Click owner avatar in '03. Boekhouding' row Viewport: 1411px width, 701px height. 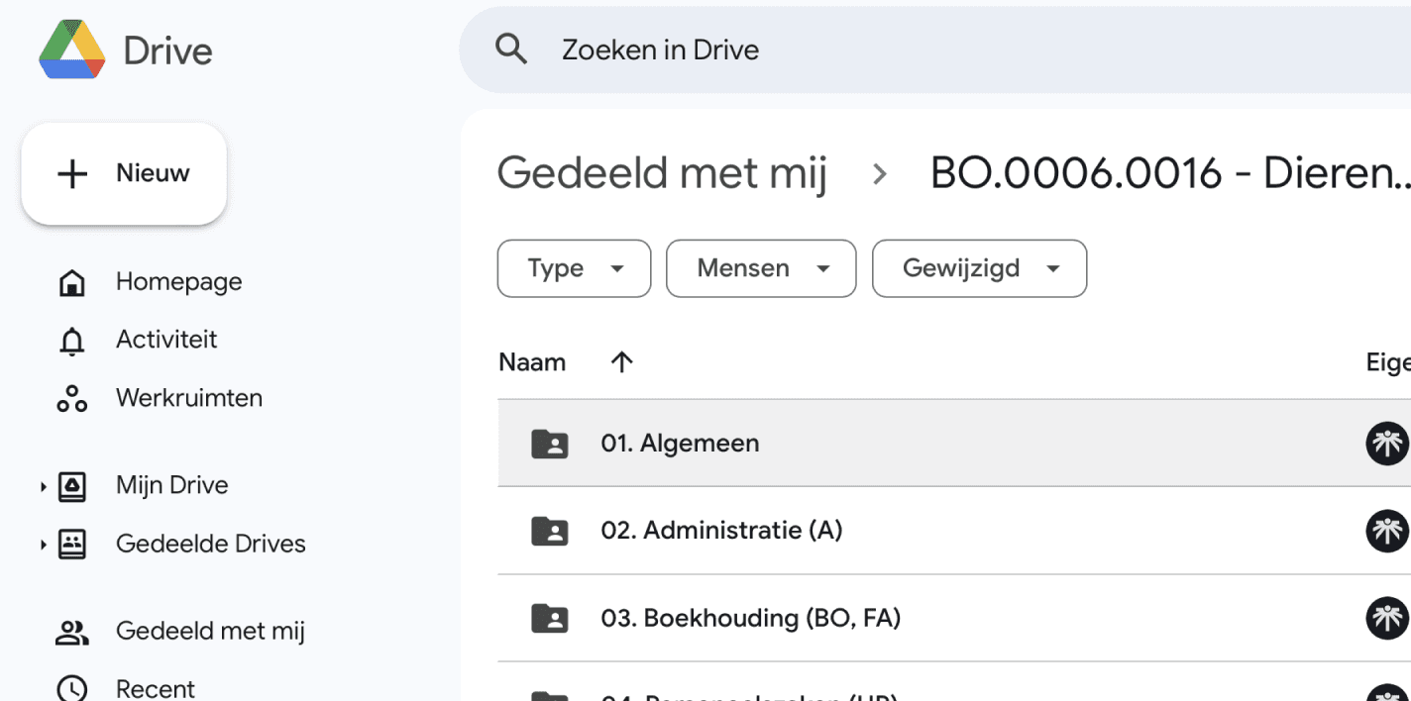coord(1387,619)
